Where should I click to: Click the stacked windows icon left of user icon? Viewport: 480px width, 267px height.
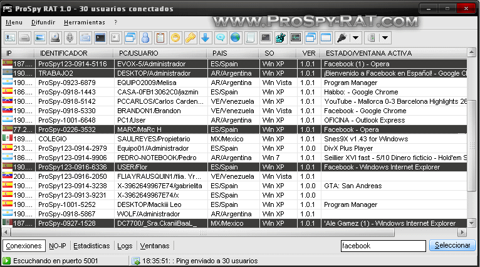tap(130, 38)
